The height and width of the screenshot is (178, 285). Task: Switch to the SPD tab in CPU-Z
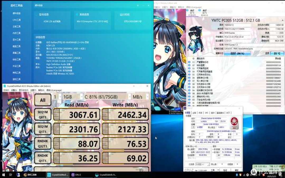click(x=206, y=113)
